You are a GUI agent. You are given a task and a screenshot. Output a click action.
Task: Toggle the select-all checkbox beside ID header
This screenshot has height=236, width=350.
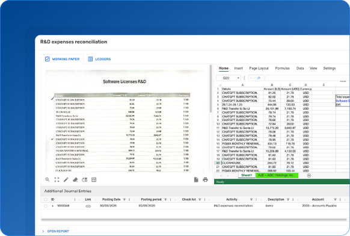pos(46,199)
